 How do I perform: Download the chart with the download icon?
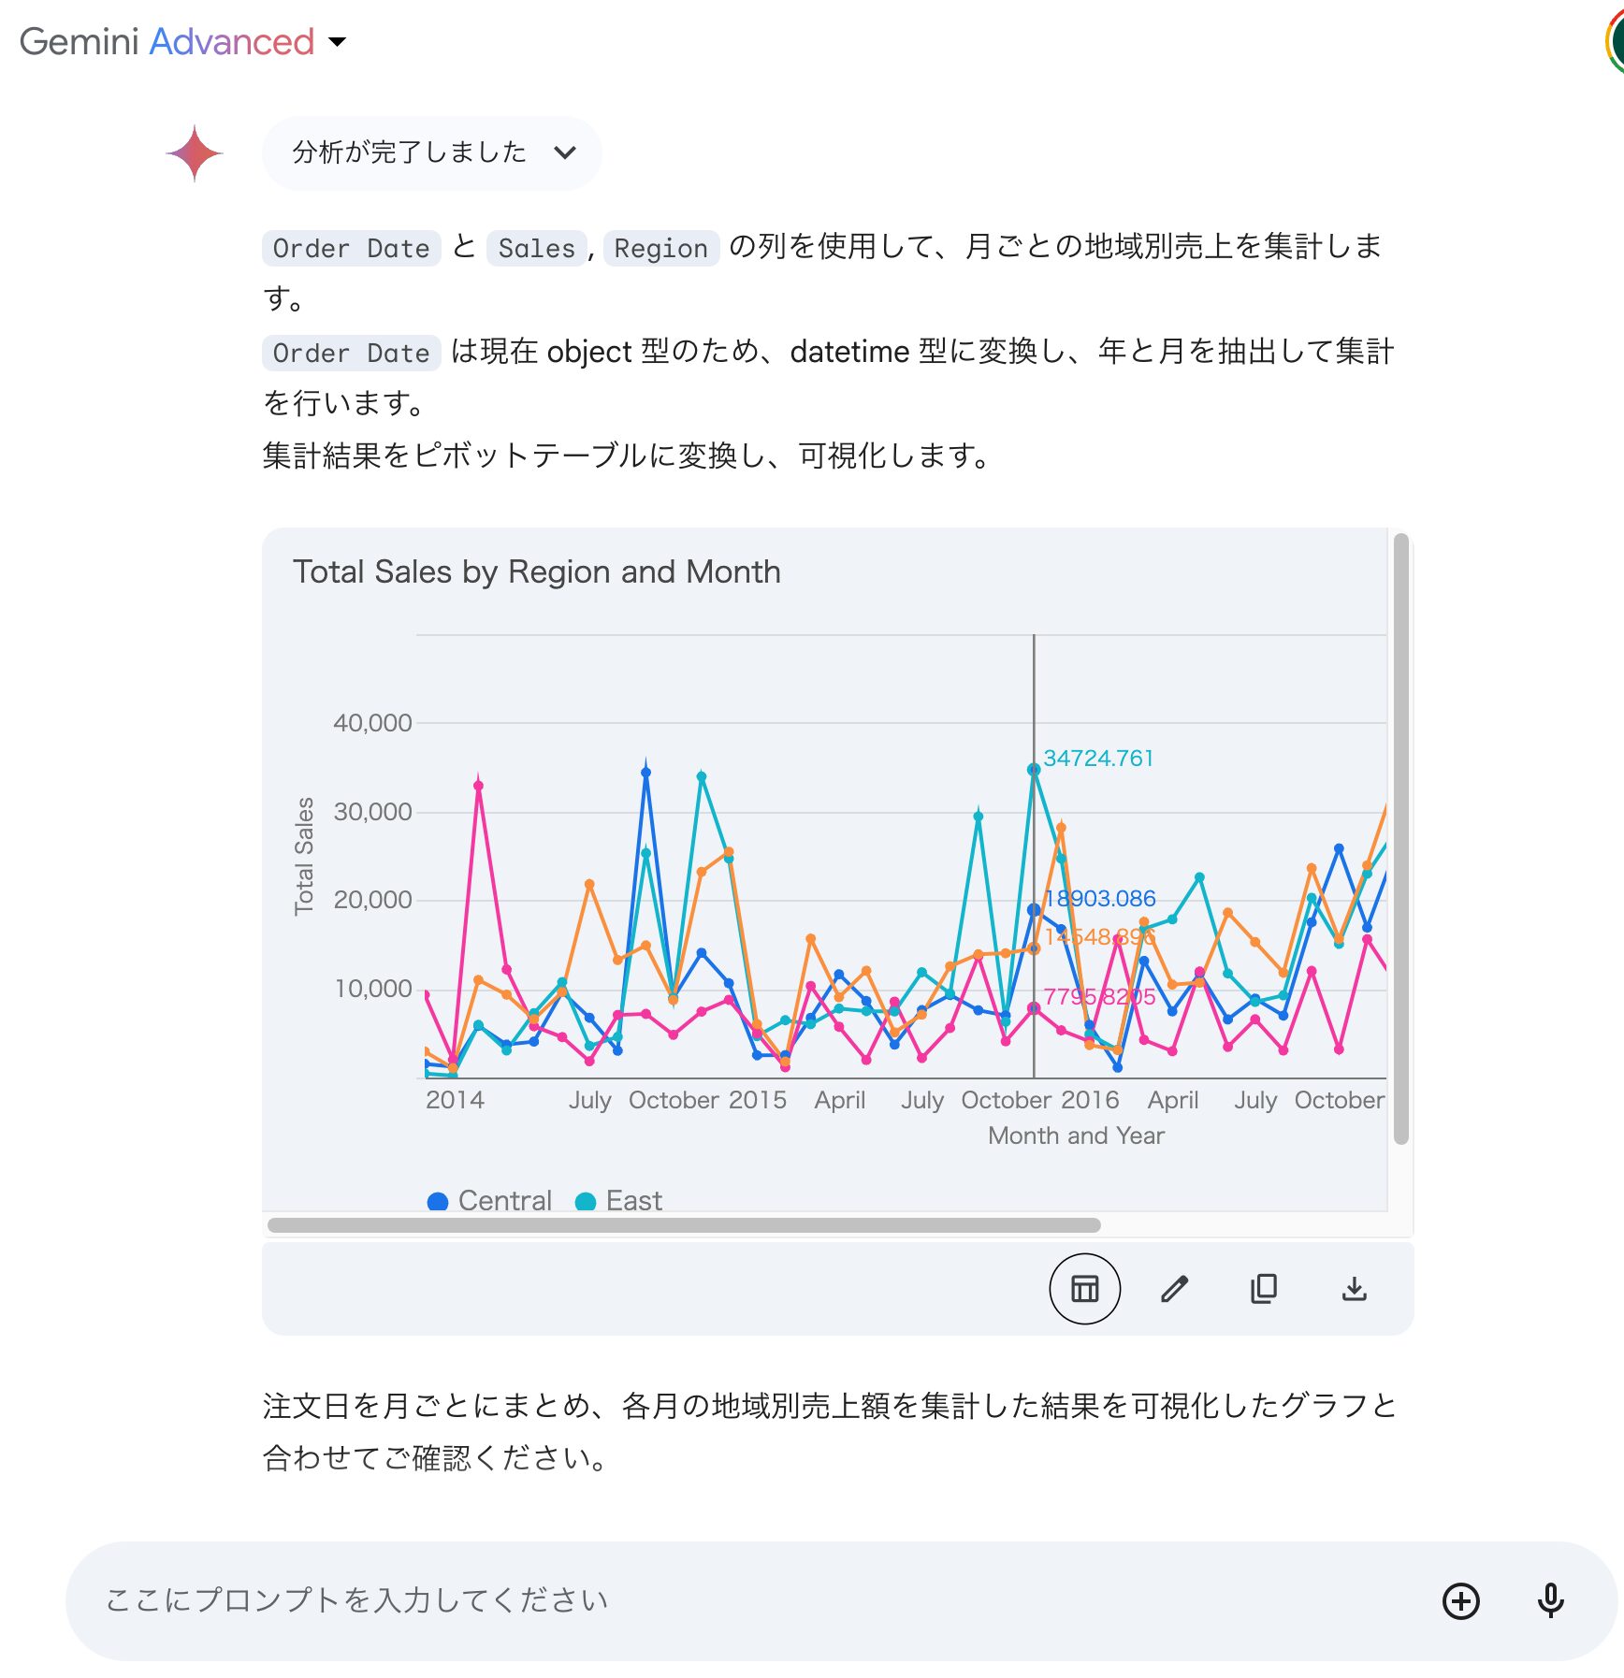click(x=1354, y=1289)
